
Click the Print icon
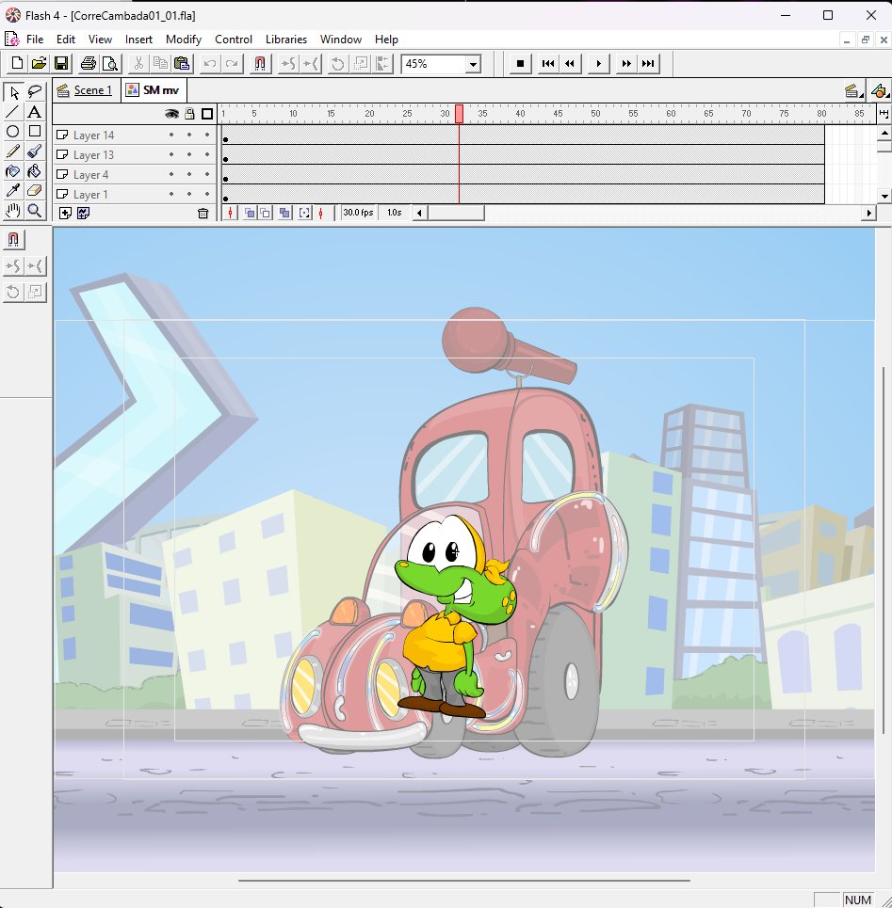coord(89,64)
